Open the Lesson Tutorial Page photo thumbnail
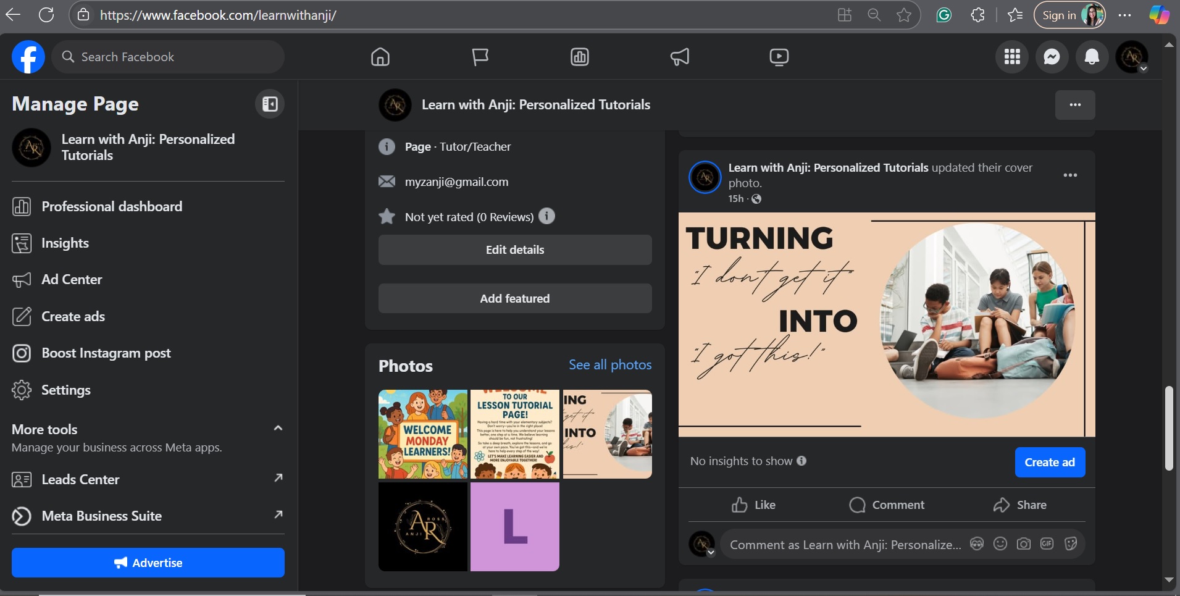This screenshot has width=1180, height=596. click(x=515, y=434)
